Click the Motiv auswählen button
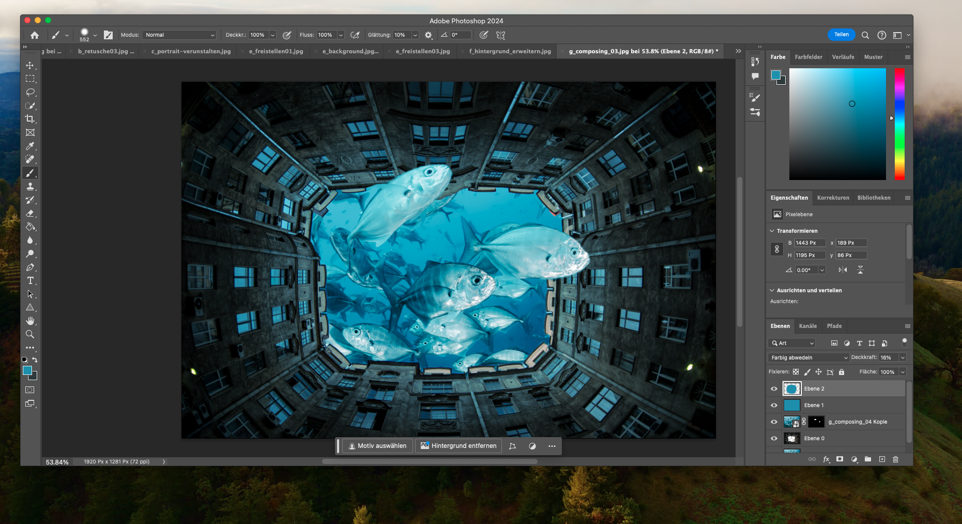This screenshot has width=962, height=524. tap(377, 446)
